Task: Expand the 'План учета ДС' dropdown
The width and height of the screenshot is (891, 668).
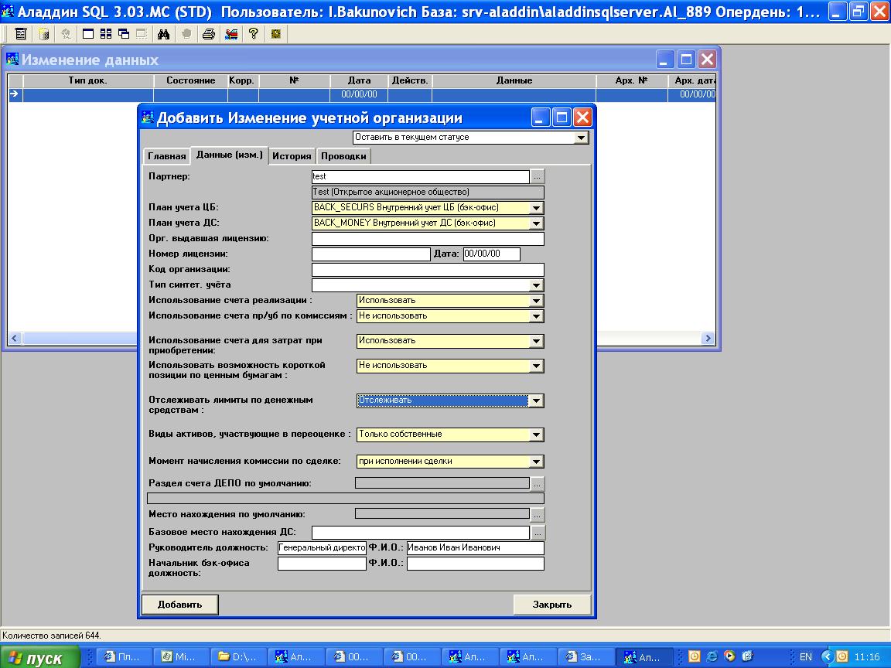Action: 536,223
